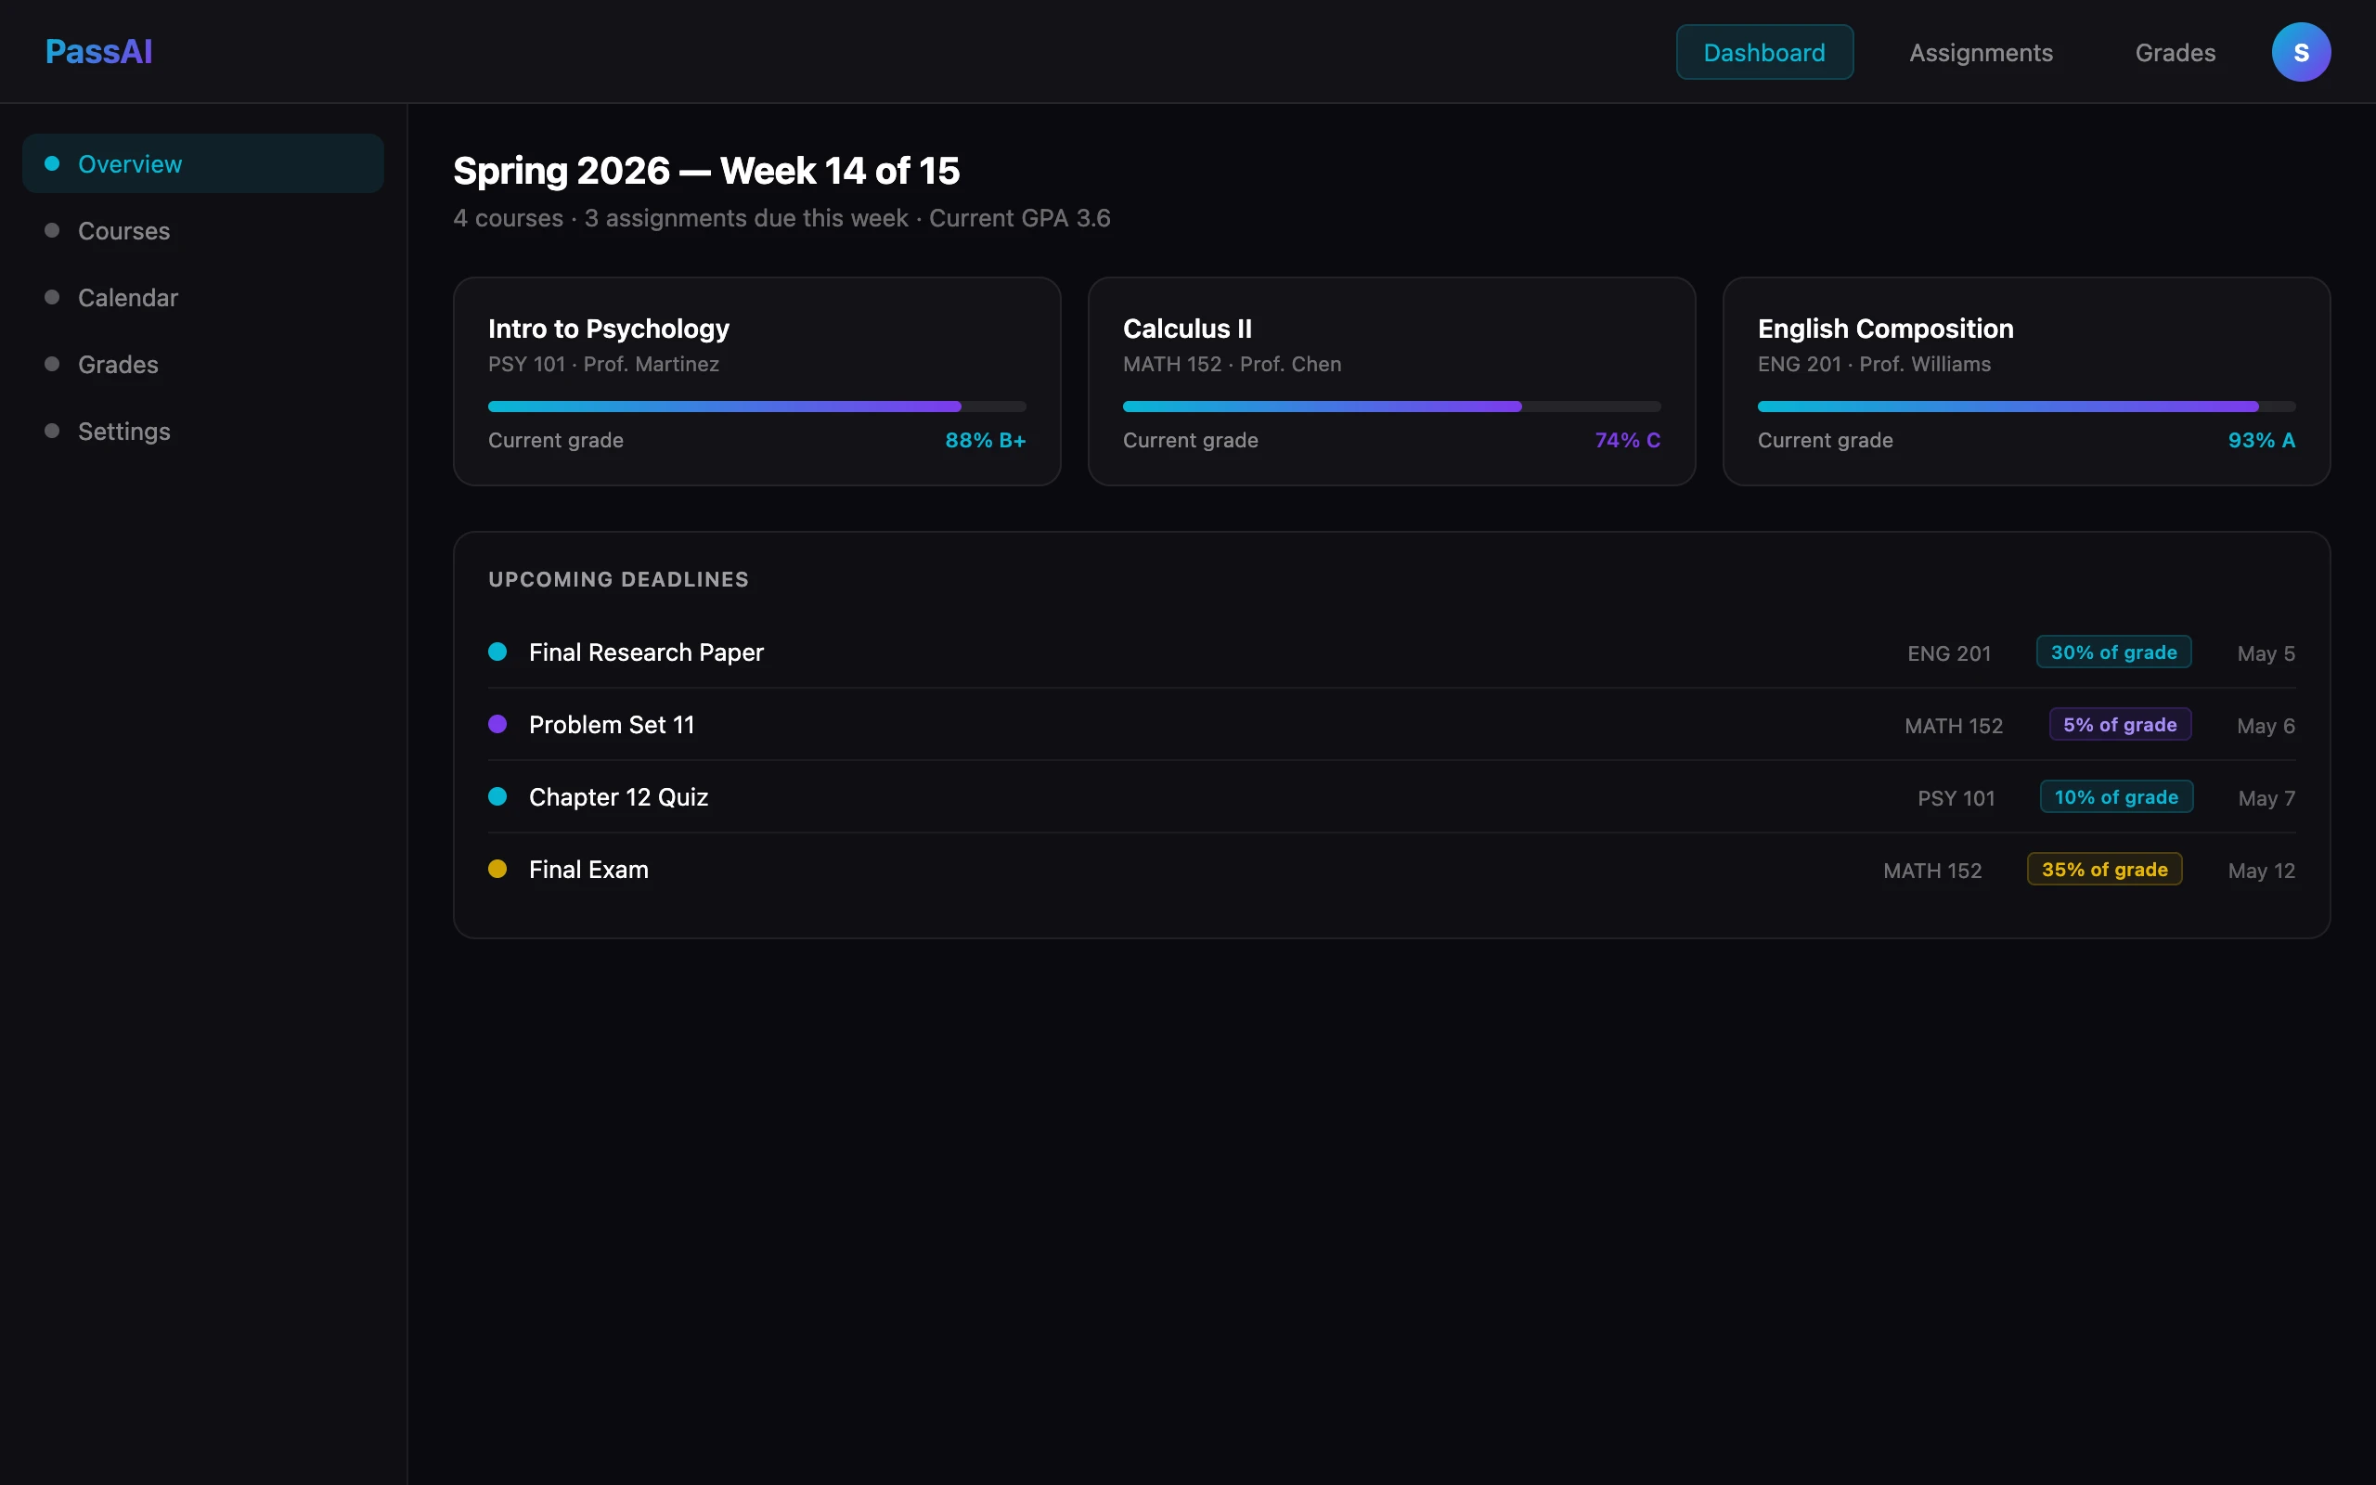Screen dimensions: 2376x1485
Task: Switch to the Assignments tab
Action: click(1981, 52)
